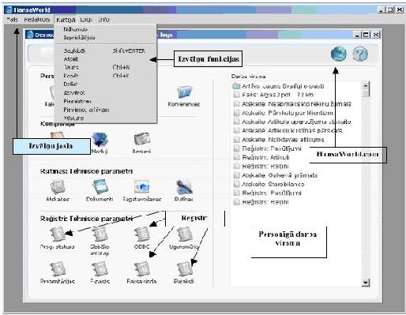Image resolution: width=406 pixels, height=315 pixels.
Task: Open the Fails menu
Action: 13,20
